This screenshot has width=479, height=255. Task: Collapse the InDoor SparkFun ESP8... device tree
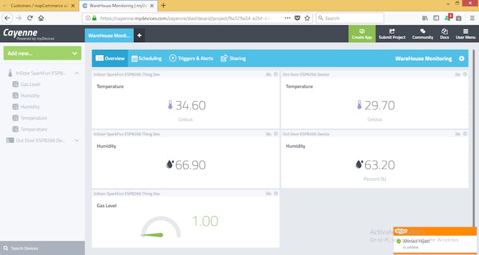point(77,73)
